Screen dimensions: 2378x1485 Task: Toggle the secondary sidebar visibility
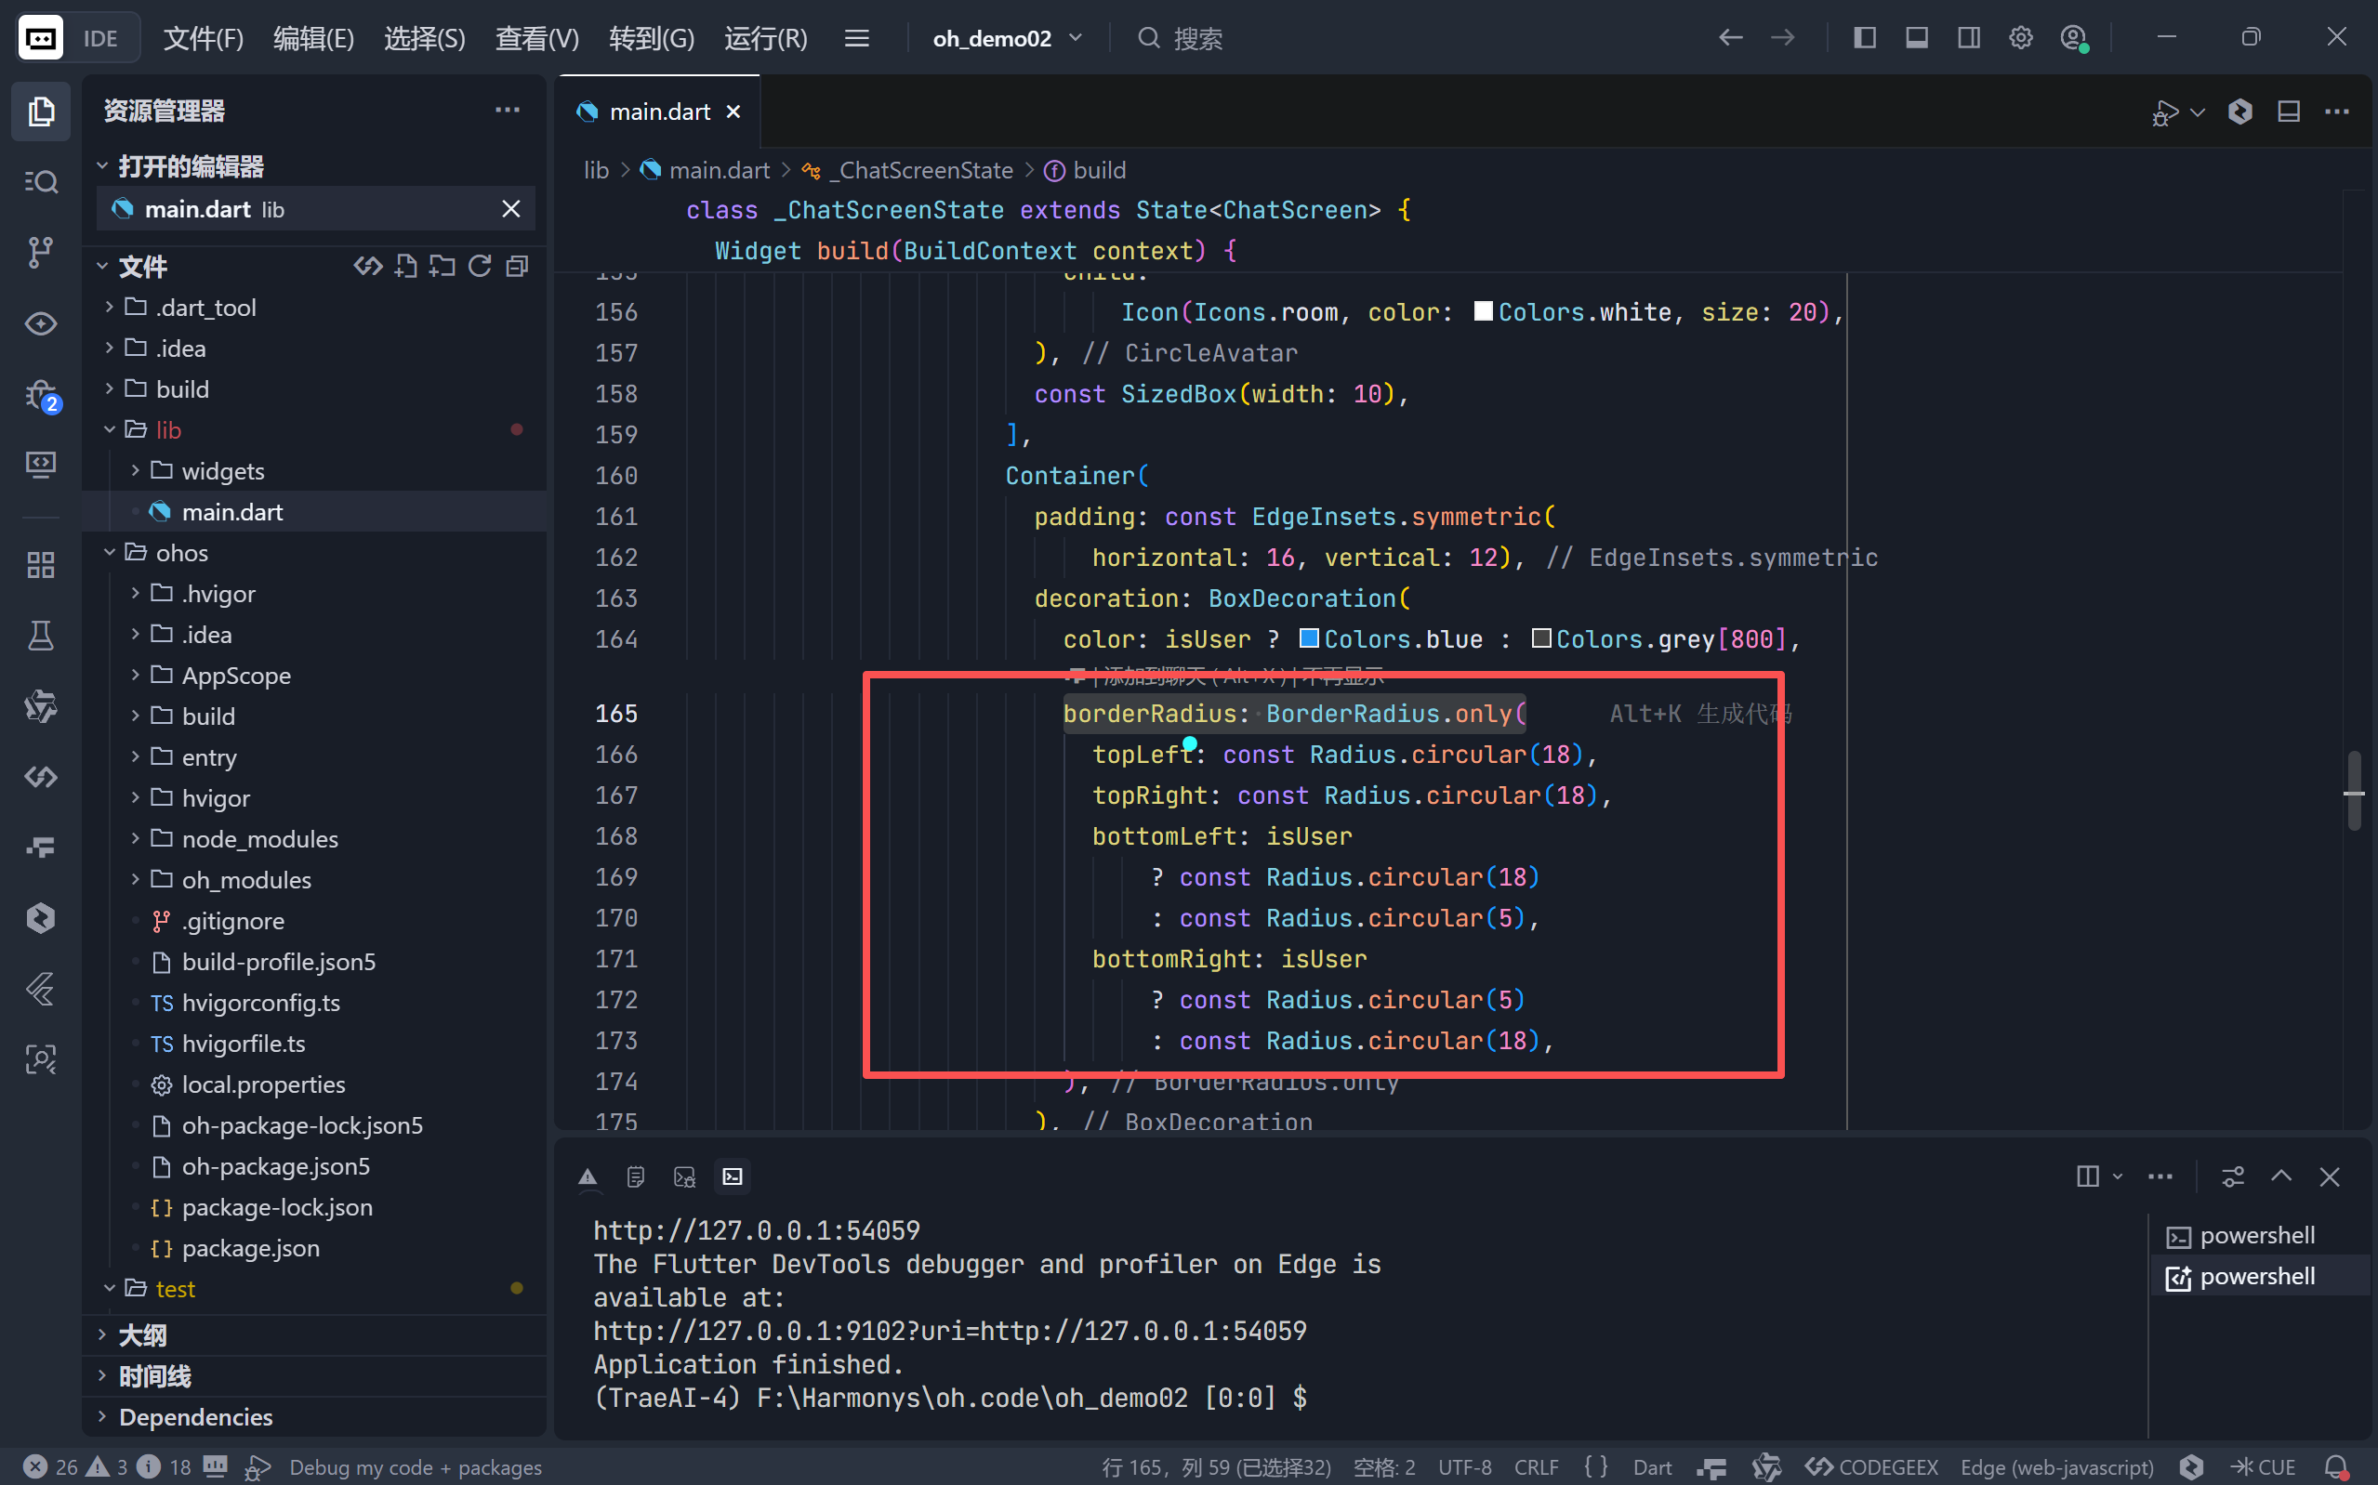point(1968,38)
